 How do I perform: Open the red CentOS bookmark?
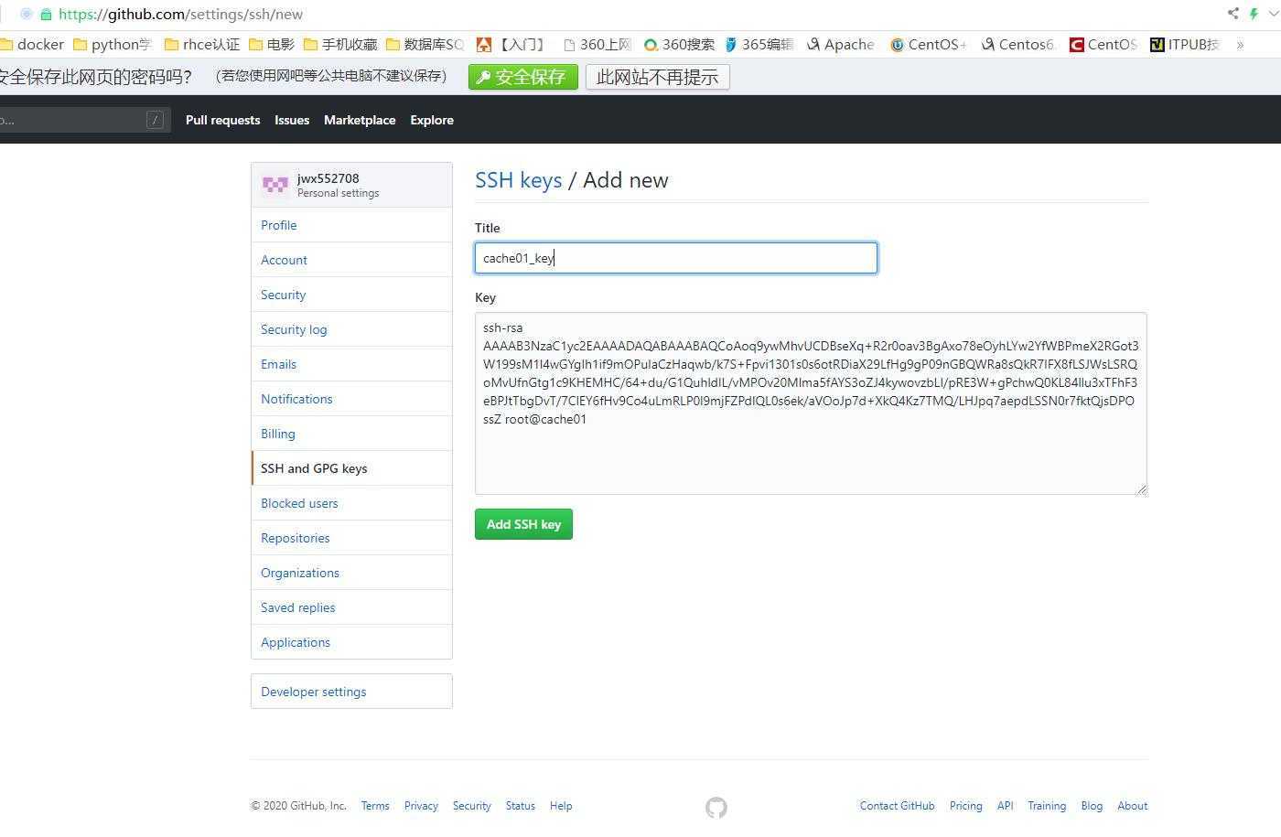click(1103, 44)
